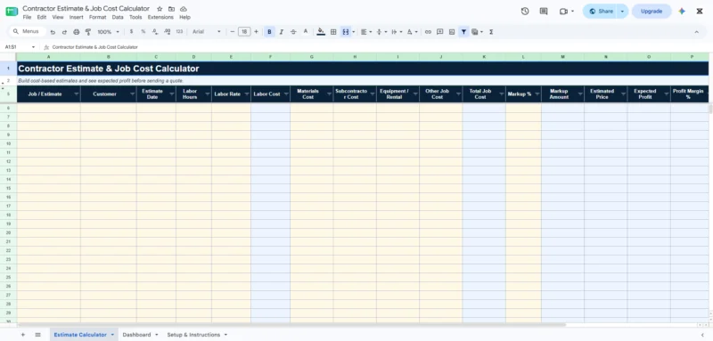The height and width of the screenshot is (341, 713).
Task: Undo the last action
Action: click(53, 32)
